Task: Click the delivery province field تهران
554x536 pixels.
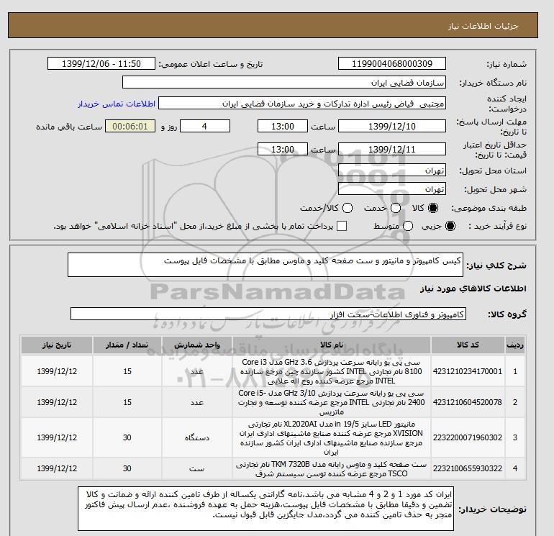Action: tap(392, 171)
